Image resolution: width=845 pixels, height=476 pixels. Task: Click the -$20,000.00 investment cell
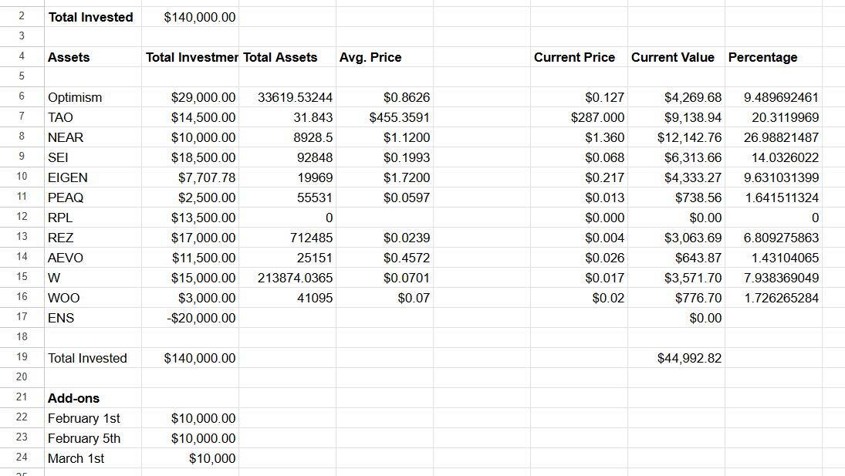(191, 318)
